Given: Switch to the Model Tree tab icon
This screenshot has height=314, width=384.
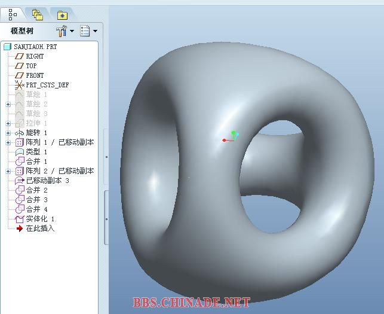Looking at the screenshot, I should (x=13, y=14).
